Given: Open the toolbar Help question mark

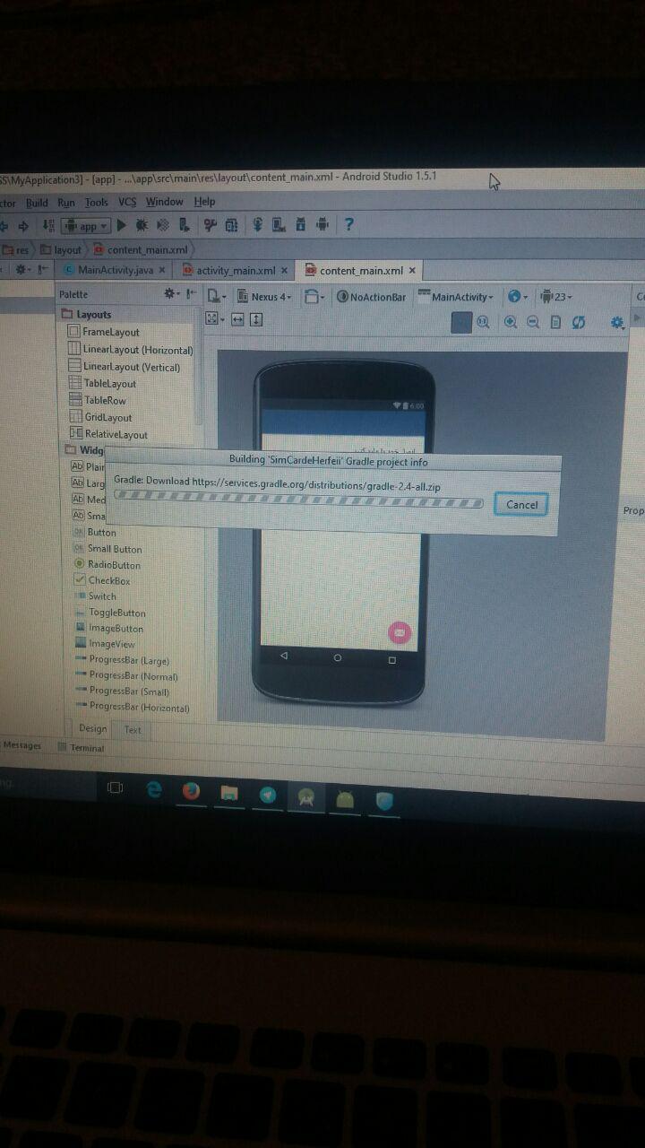Looking at the screenshot, I should (x=349, y=224).
